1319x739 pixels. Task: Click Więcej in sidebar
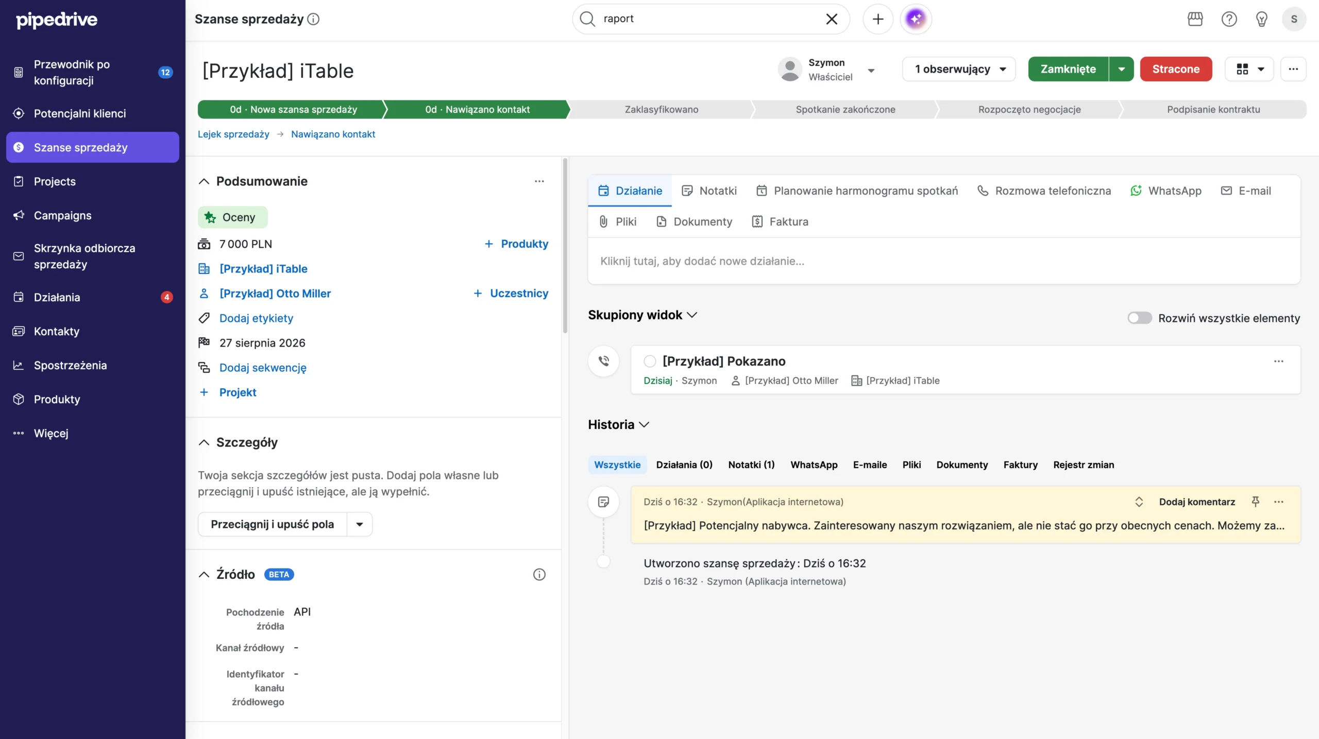coord(93,433)
